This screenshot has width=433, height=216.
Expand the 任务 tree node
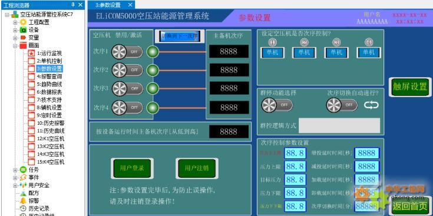(x=15, y=170)
